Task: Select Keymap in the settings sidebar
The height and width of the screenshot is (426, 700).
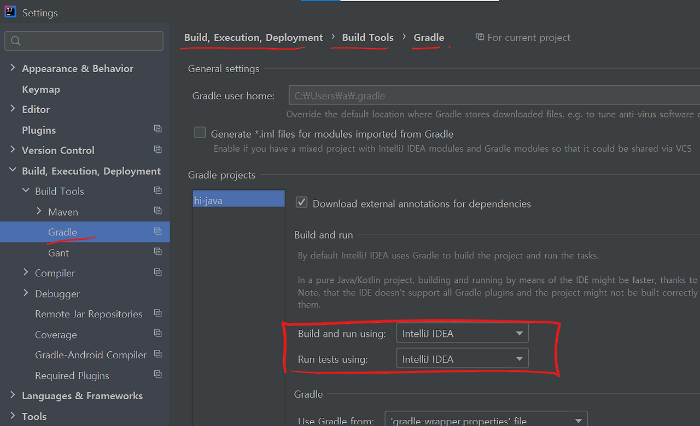Action: [x=40, y=88]
